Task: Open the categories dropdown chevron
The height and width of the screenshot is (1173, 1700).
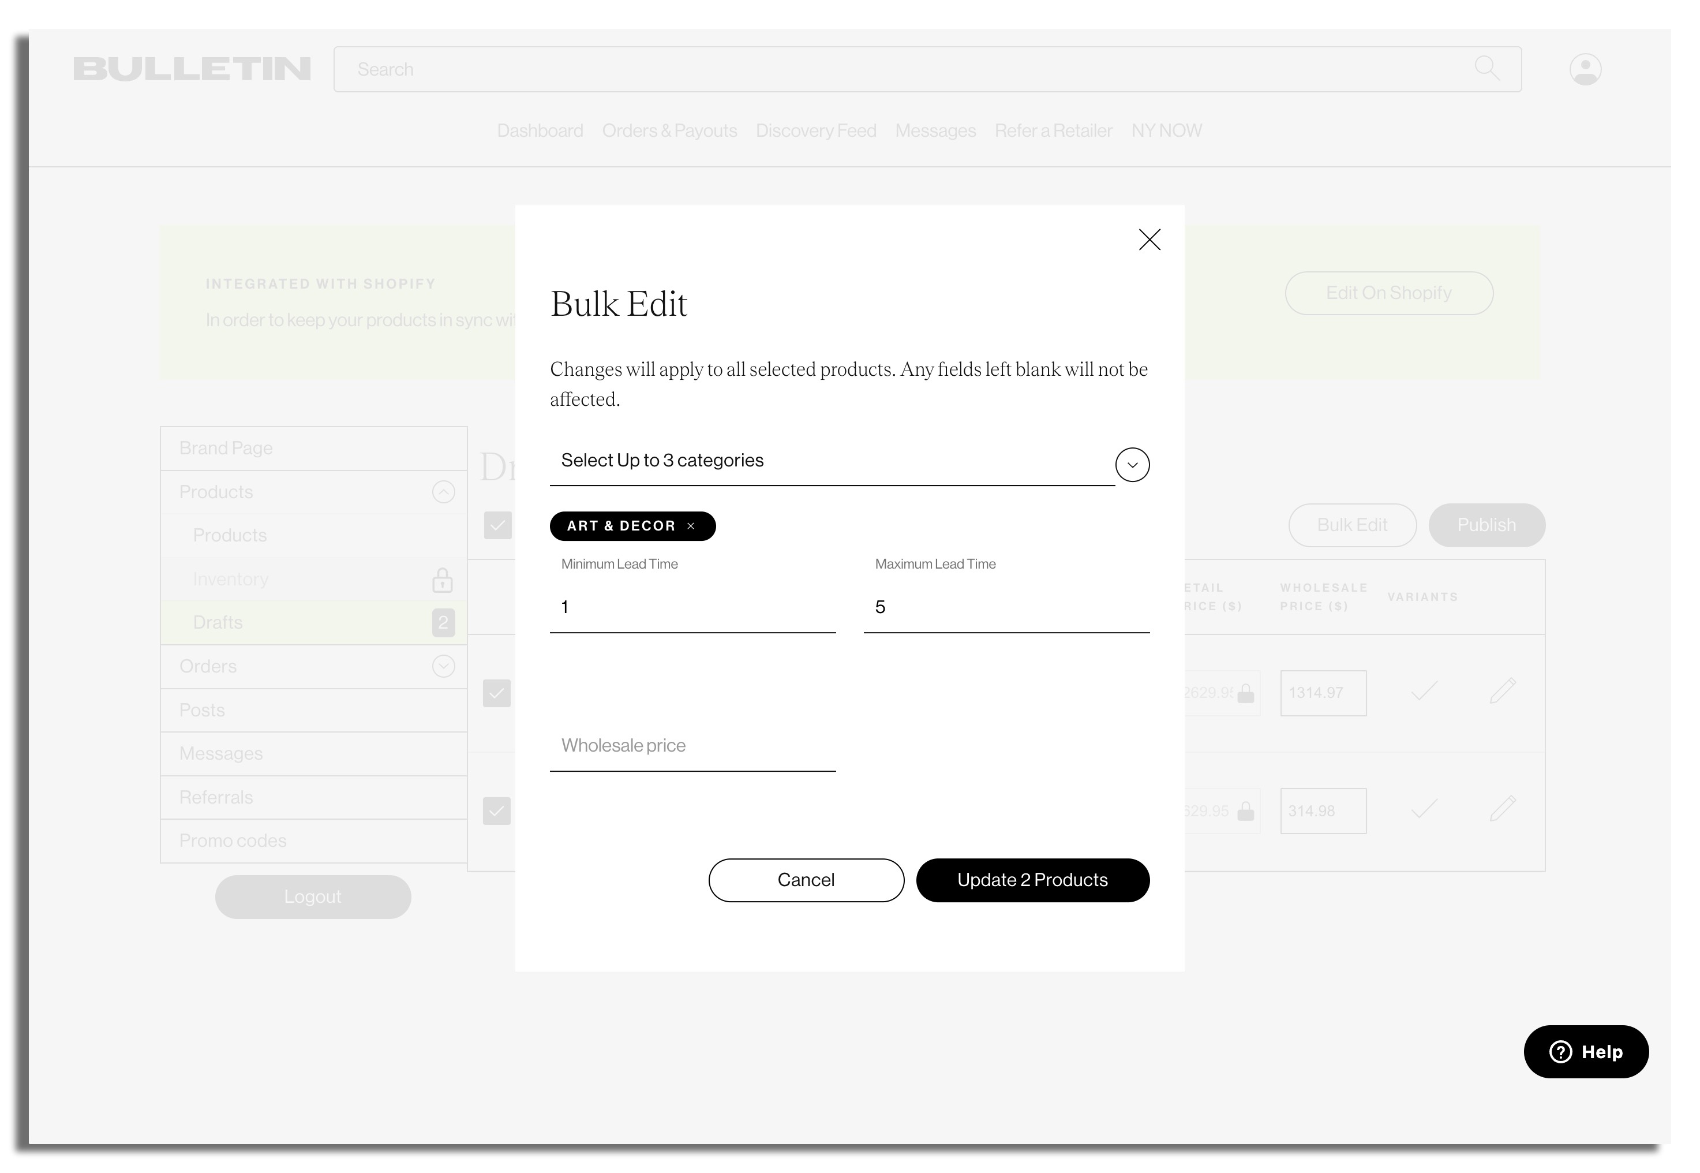Action: click(x=1132, y=465)
